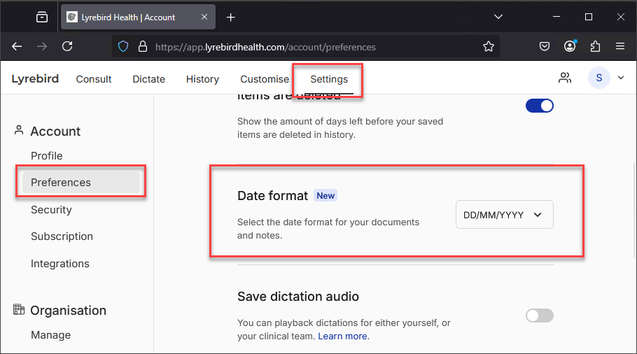Open the team members people icon

pyautogui.click(x=565, y=78)
